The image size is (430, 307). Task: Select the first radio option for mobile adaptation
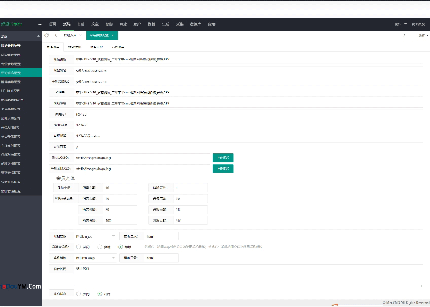coord(79,247)
